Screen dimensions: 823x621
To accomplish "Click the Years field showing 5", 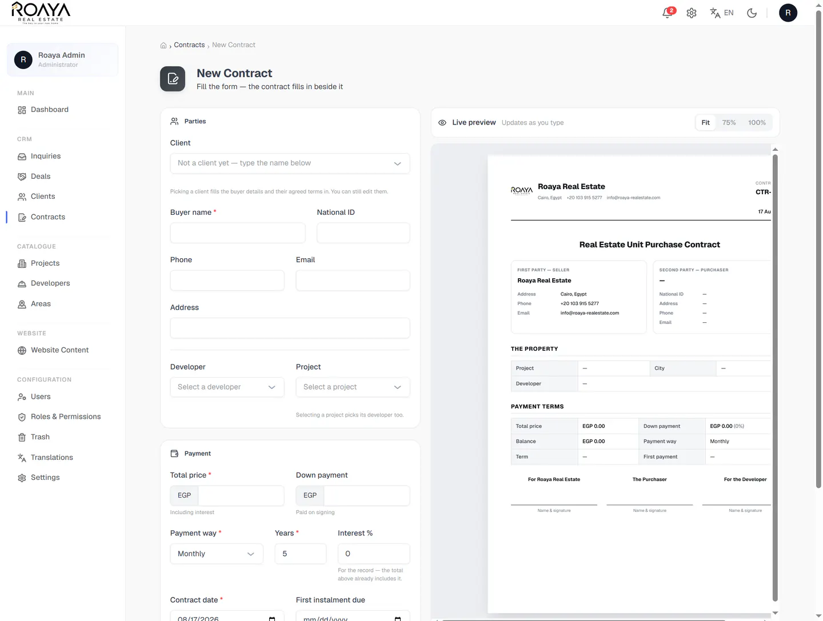I will pyautogui.click(x=301, y=554).
